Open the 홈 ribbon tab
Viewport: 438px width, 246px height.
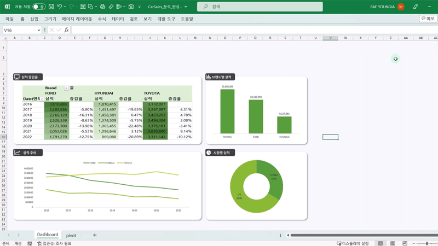click(22, 19)
